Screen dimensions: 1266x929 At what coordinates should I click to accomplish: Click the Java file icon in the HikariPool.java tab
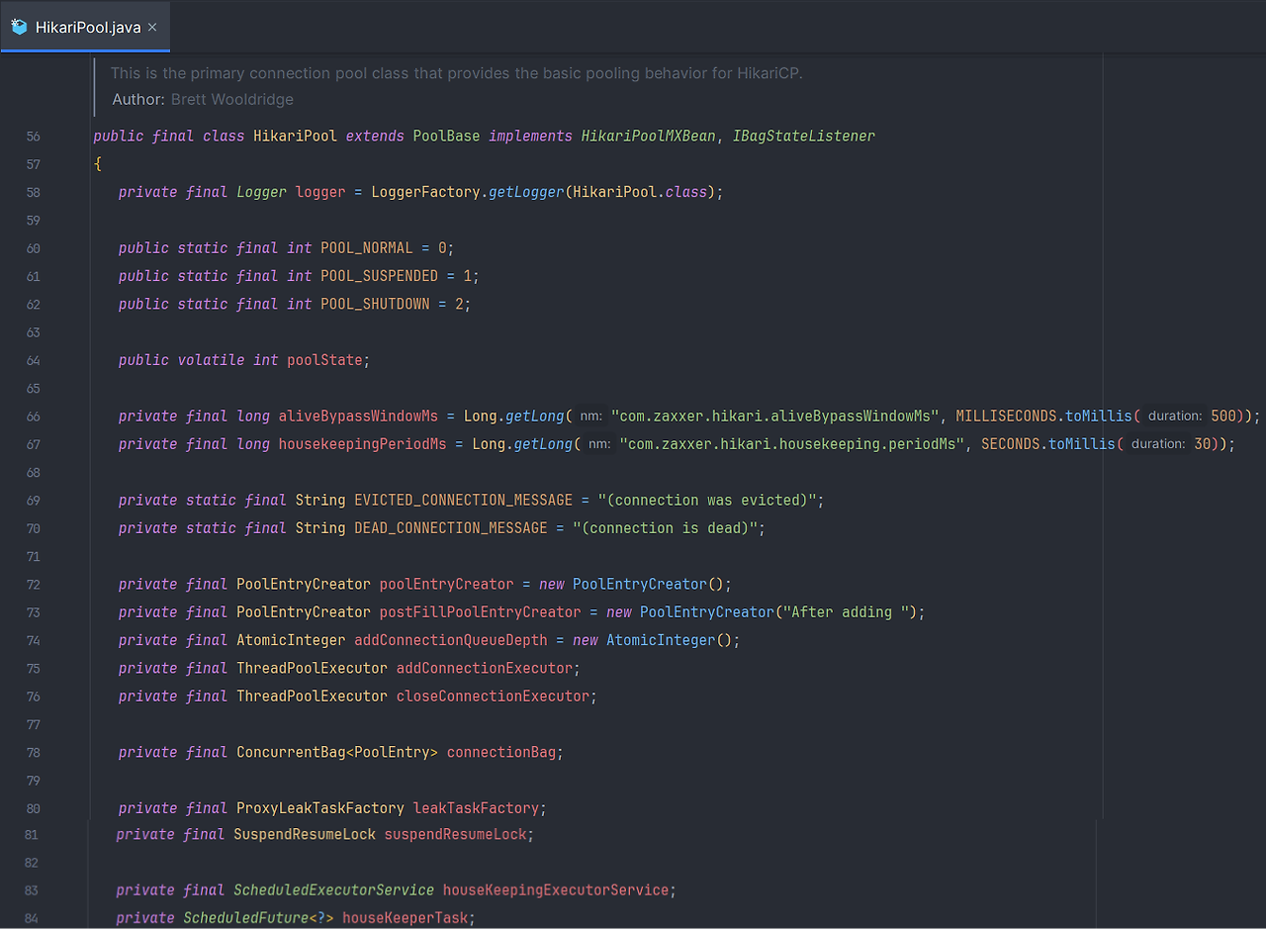pyautogui.click(x=20, y=27)
